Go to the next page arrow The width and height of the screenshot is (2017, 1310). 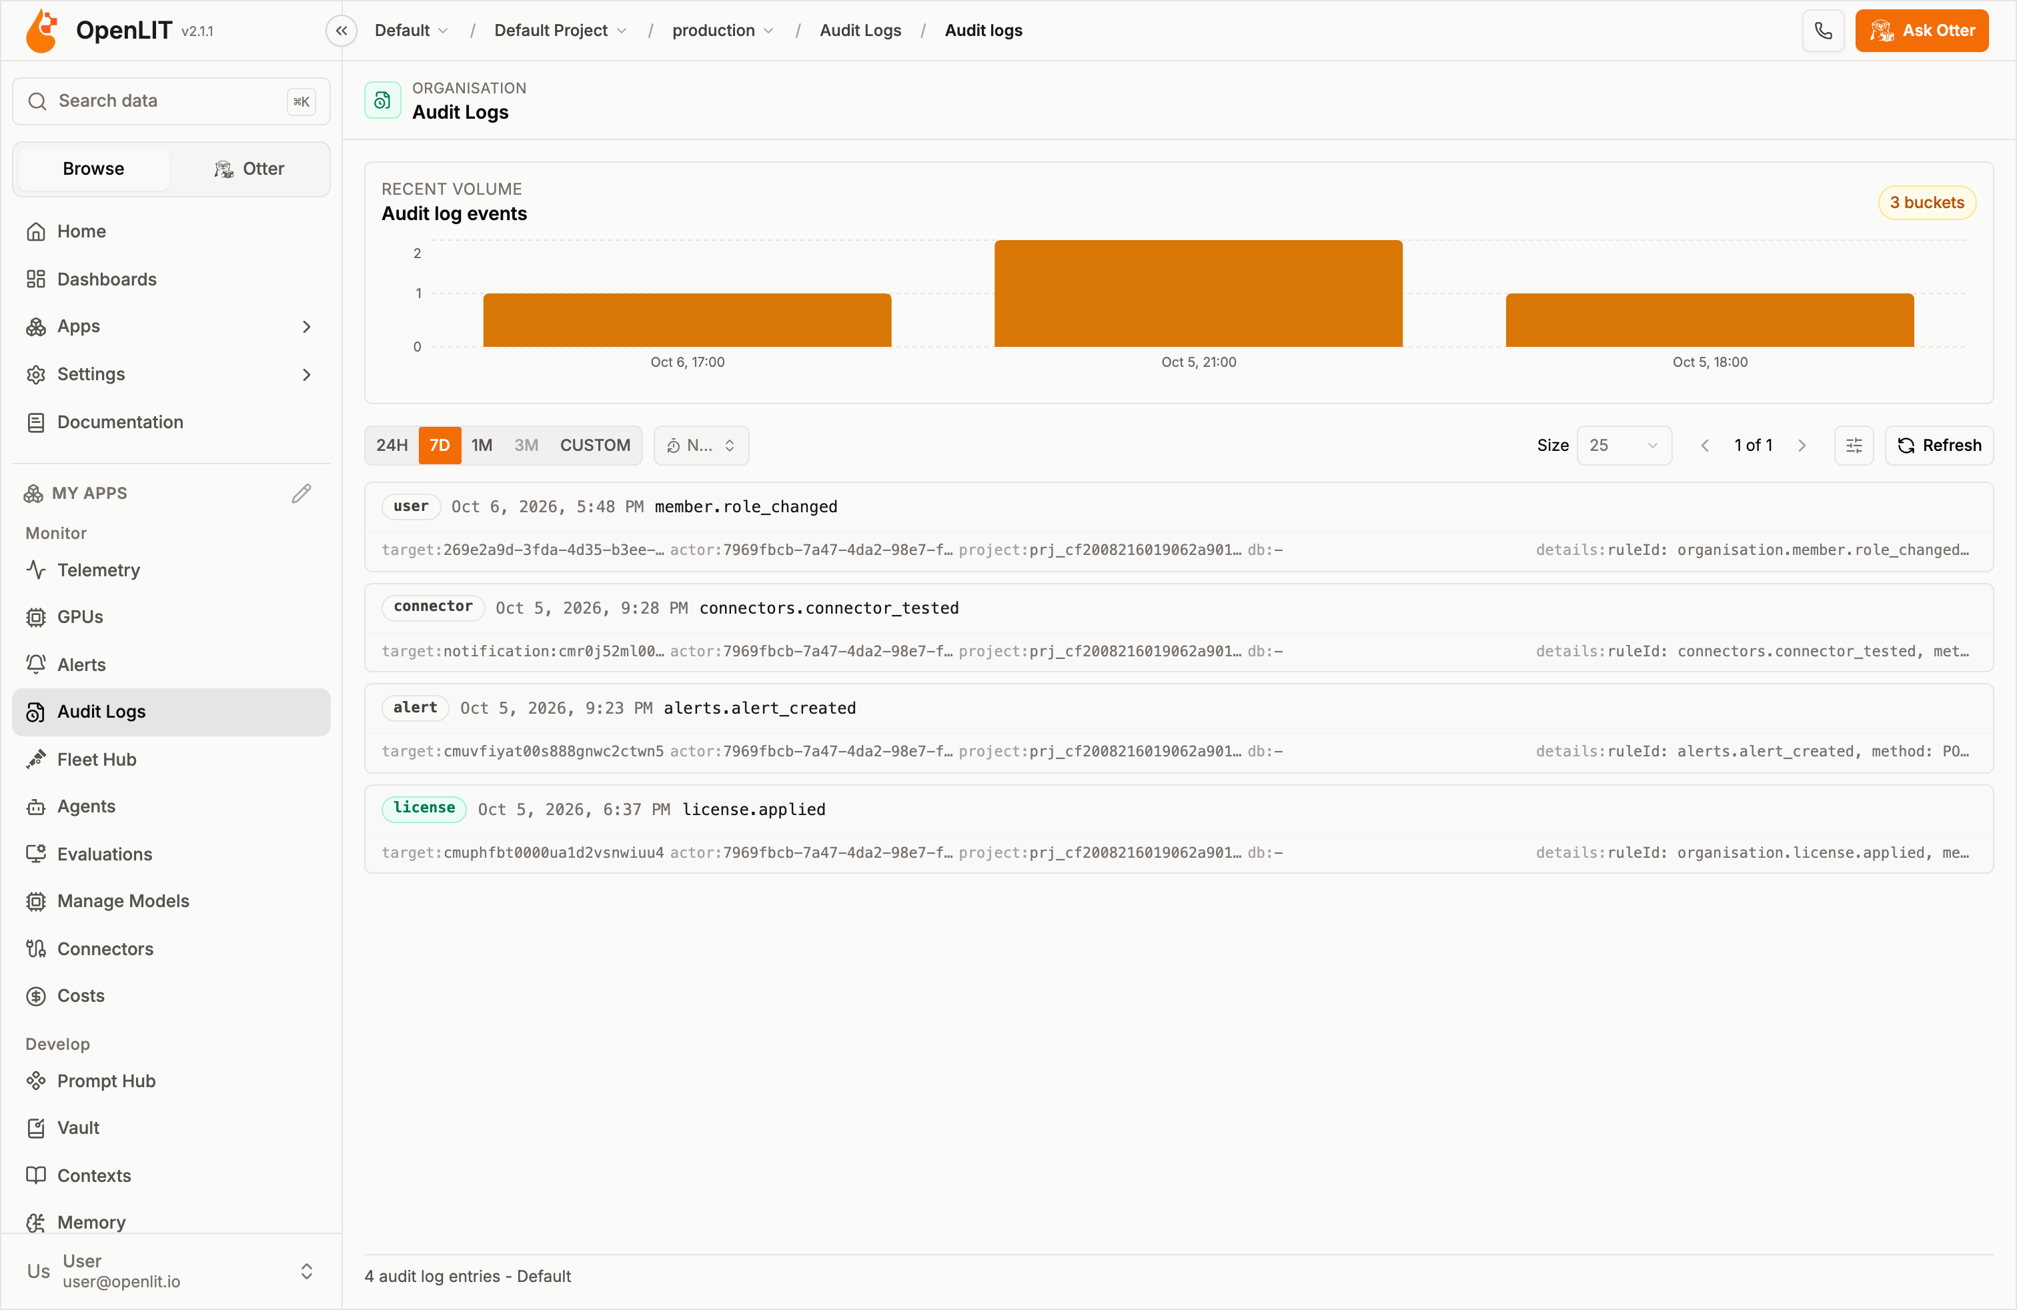pos(1802,445)
